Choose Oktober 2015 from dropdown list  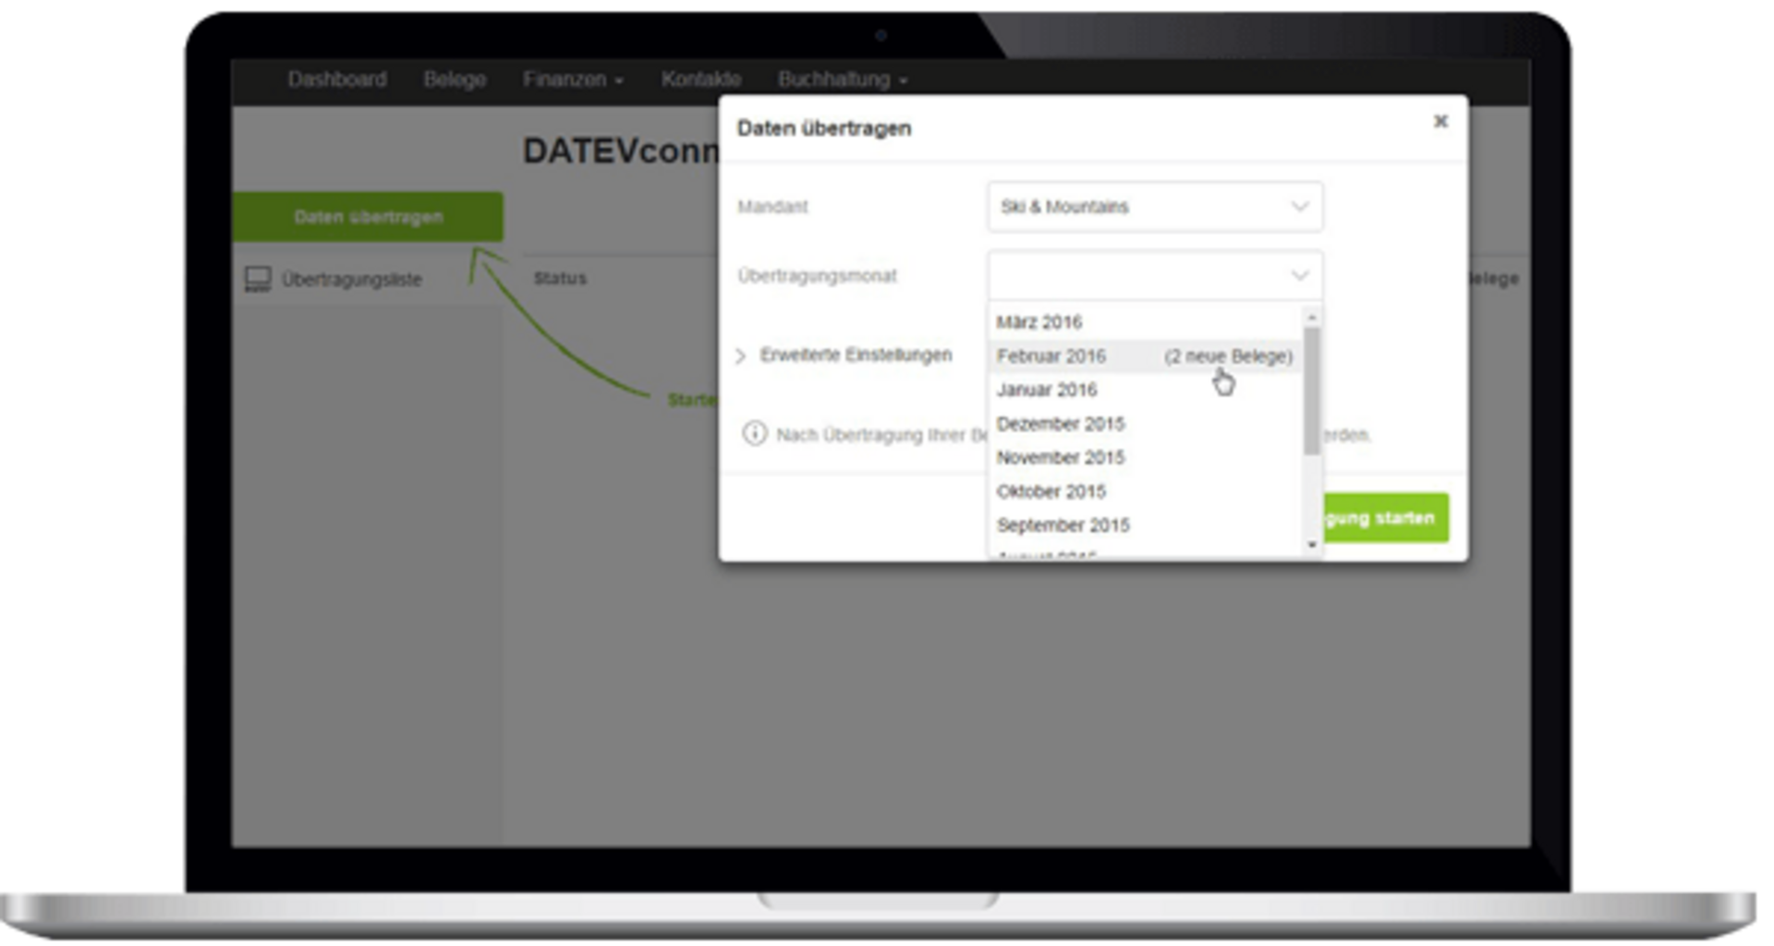click(1051, 491)
